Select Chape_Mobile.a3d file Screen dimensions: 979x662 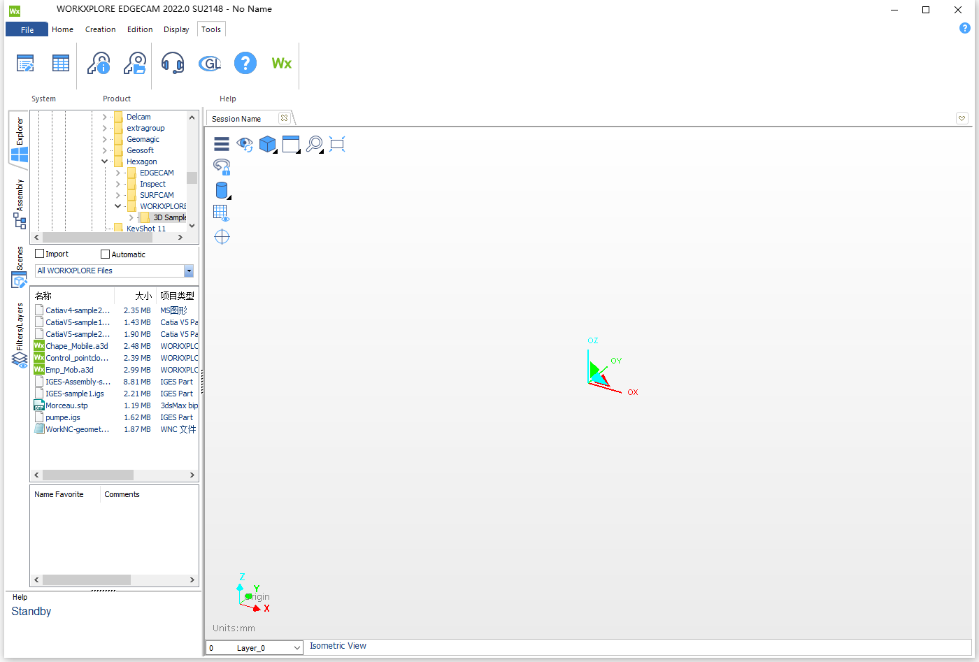[x=77, y=346]
